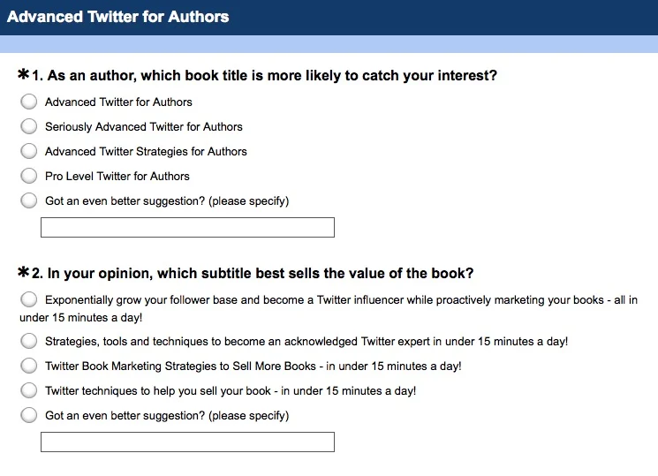
Task: Select the 'Advanced Twitter for Authors' radio button
Action: 29,102
